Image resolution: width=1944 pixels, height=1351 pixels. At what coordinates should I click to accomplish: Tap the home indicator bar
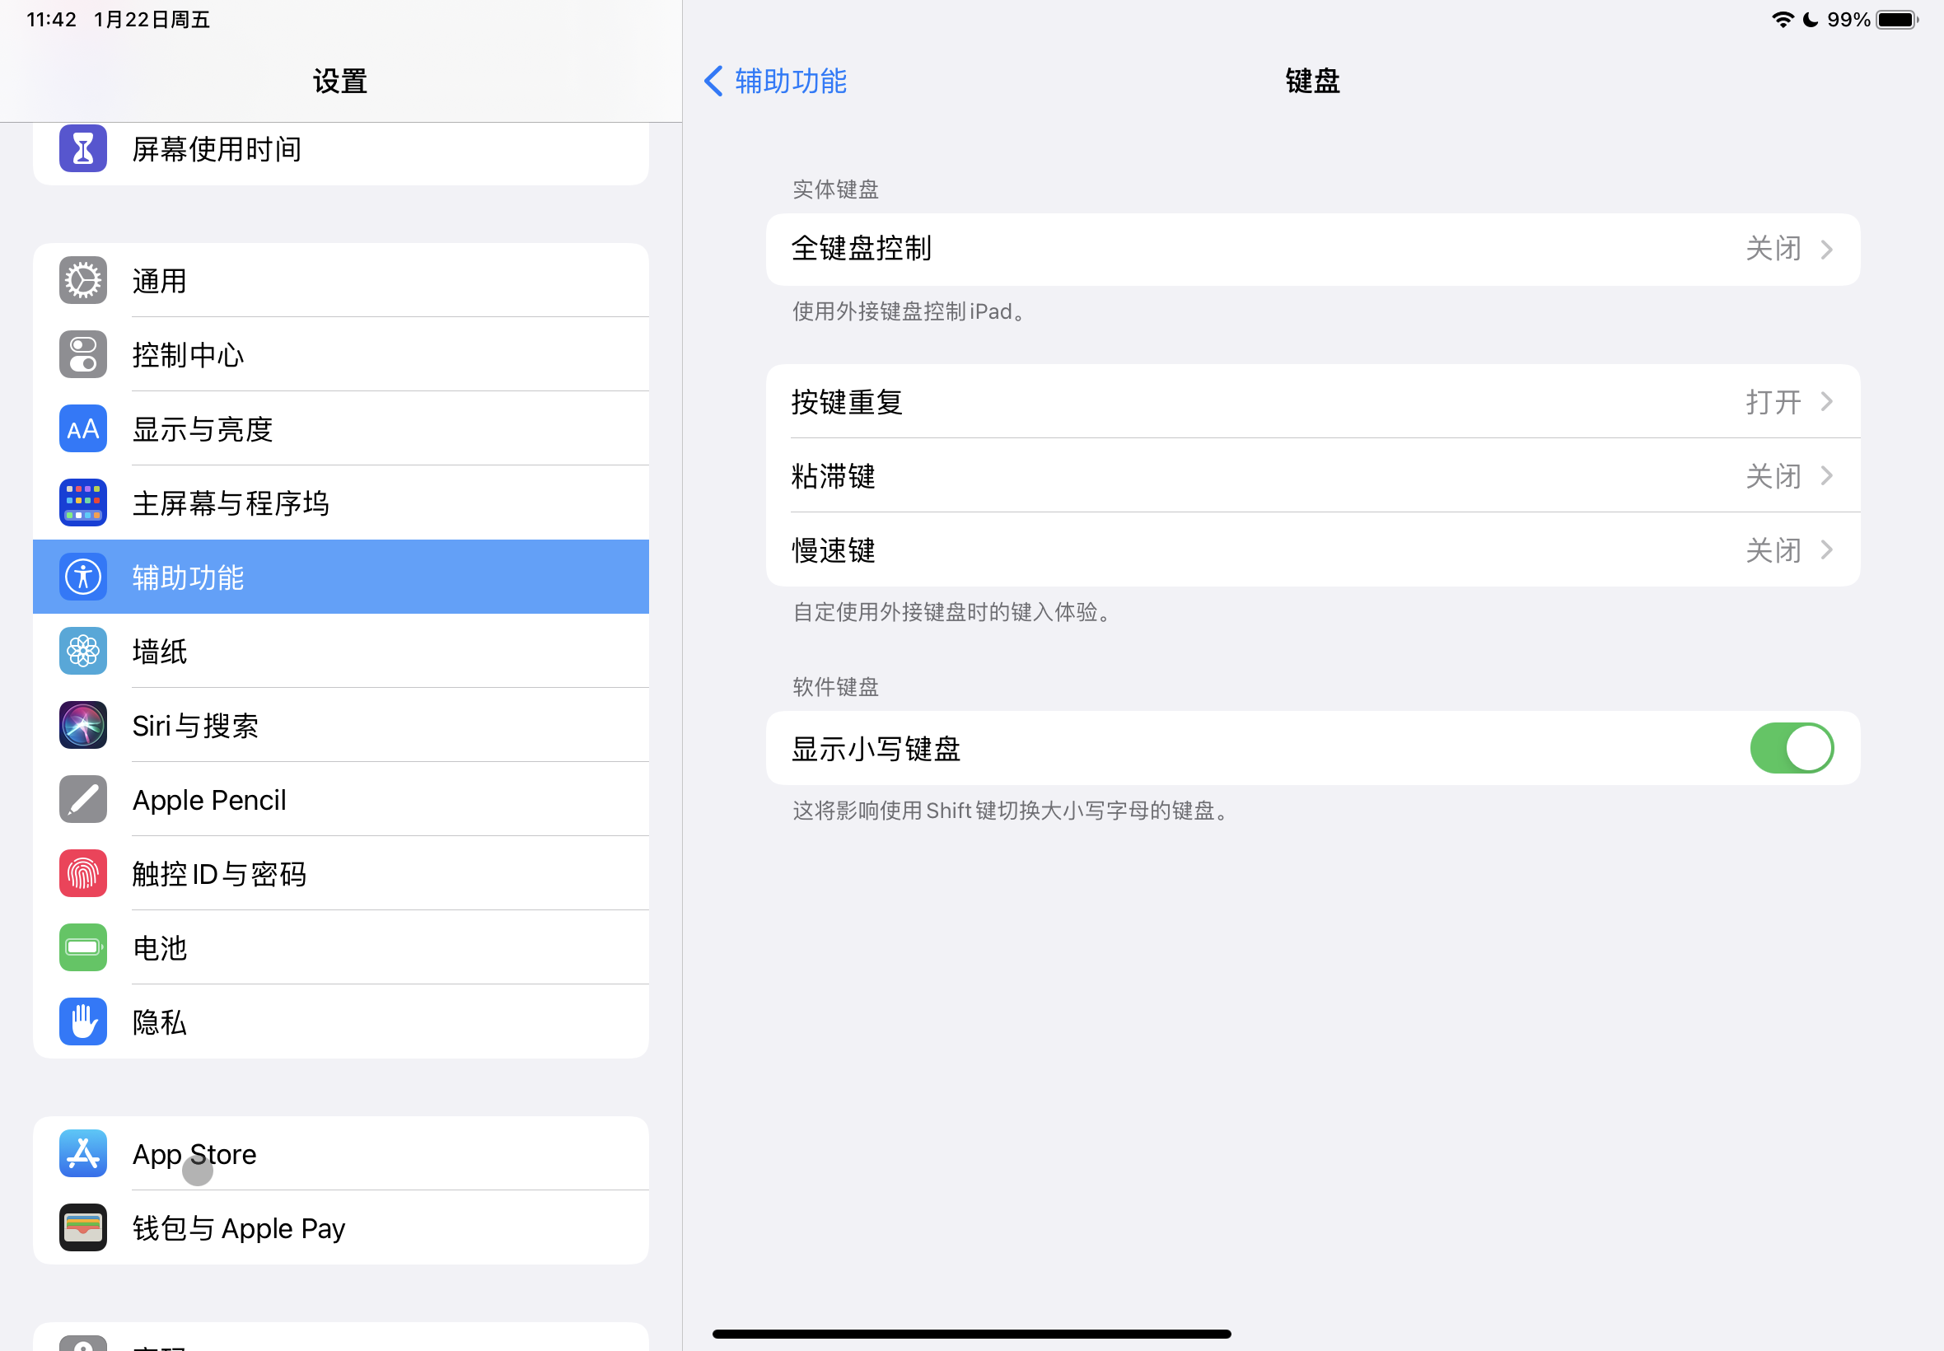point(971,1334)
